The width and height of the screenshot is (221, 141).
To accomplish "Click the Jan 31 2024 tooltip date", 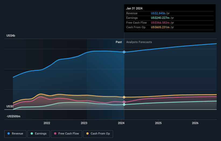I will pos(134,8).
